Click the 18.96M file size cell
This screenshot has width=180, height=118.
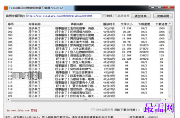tap(127, 38)
